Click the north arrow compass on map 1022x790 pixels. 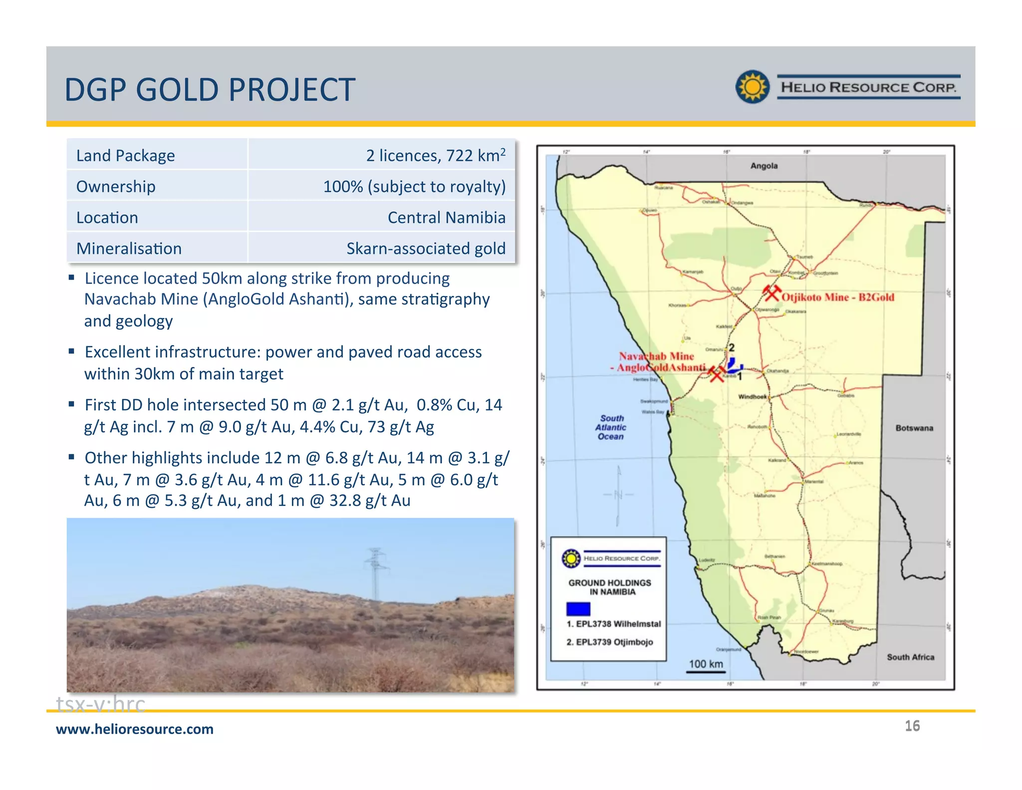(x=619, y=494)
